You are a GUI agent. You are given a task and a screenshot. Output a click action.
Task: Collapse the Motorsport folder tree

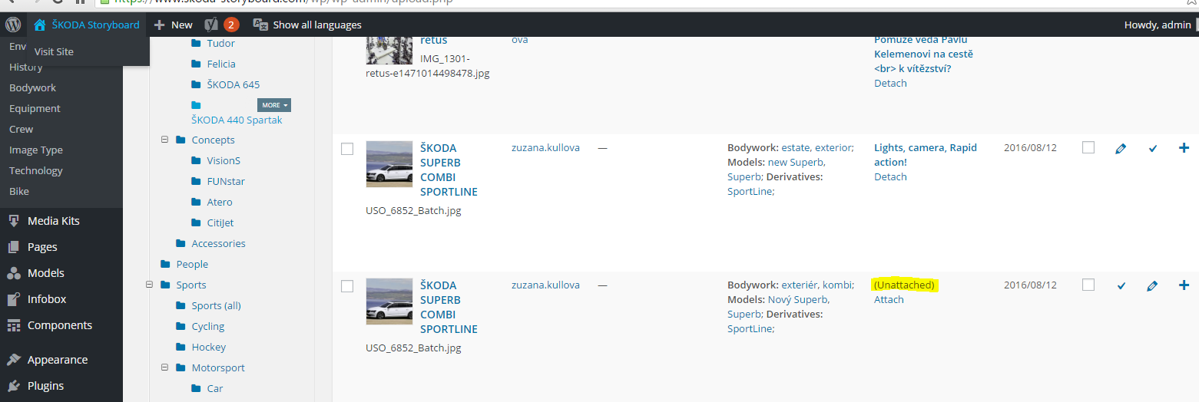pyautogui.click(x=164, y=367)
